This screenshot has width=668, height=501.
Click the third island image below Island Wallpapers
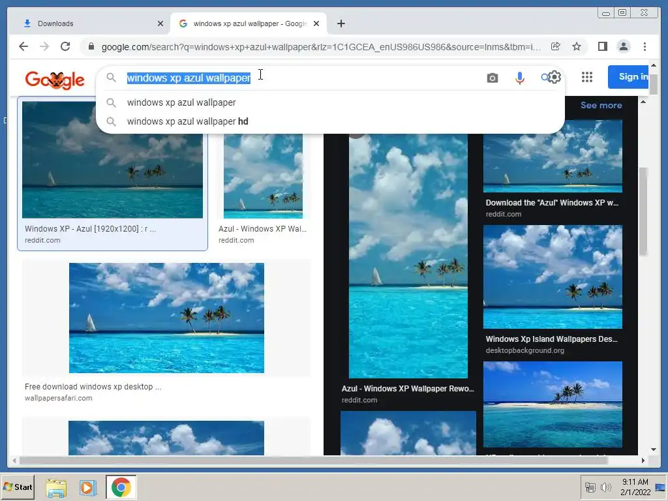coord(553,404)
